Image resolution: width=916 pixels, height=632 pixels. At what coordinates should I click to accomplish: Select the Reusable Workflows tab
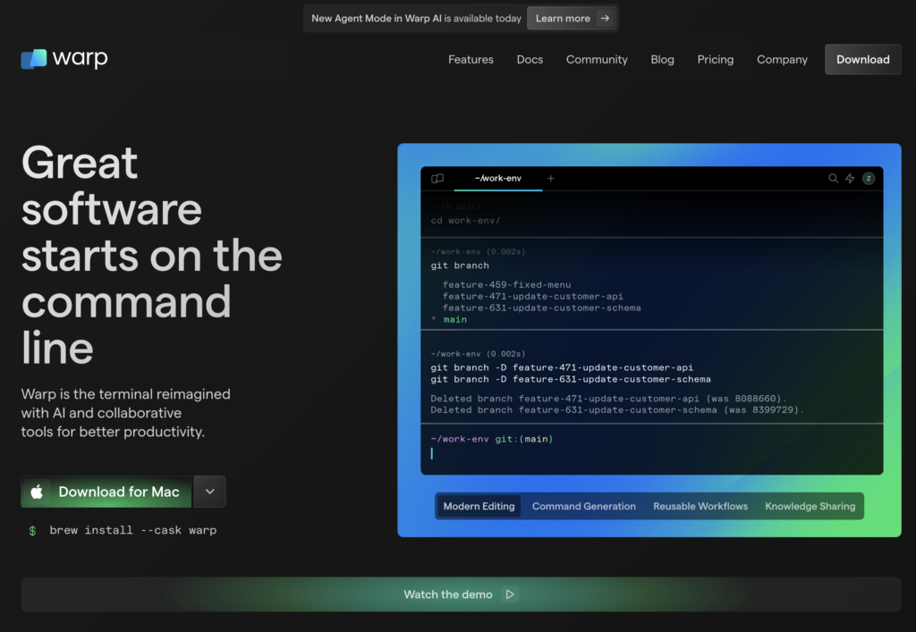point(700,506)
